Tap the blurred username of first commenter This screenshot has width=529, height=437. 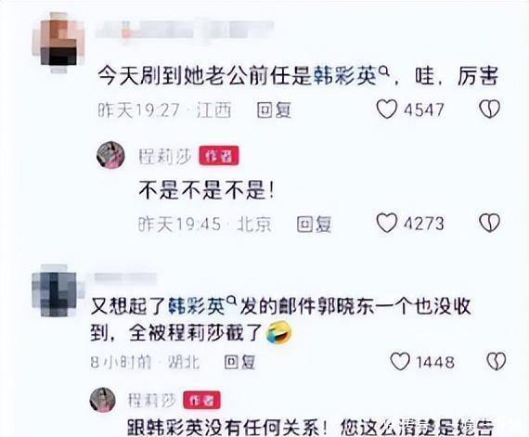pos(185,30)
